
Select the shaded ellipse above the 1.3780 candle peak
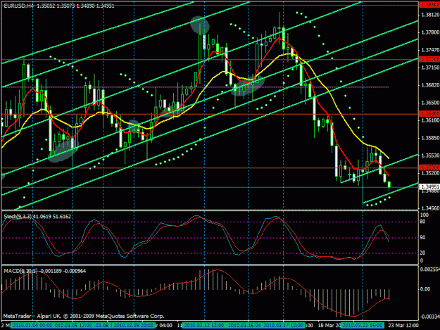[x=200, y=25]
